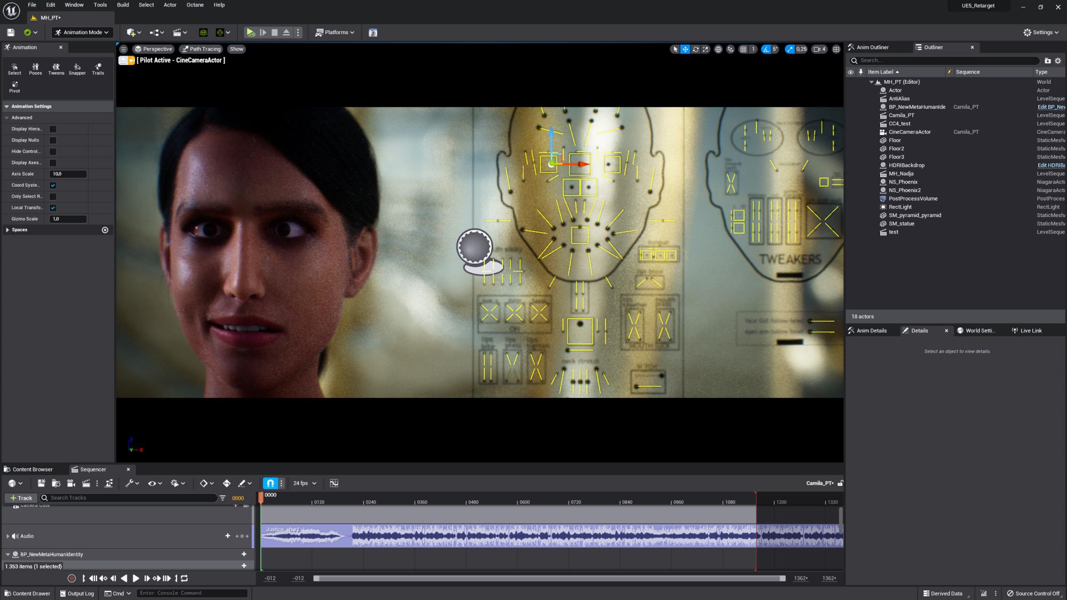Activate the Snapper tool

click(x=77, y=69)
